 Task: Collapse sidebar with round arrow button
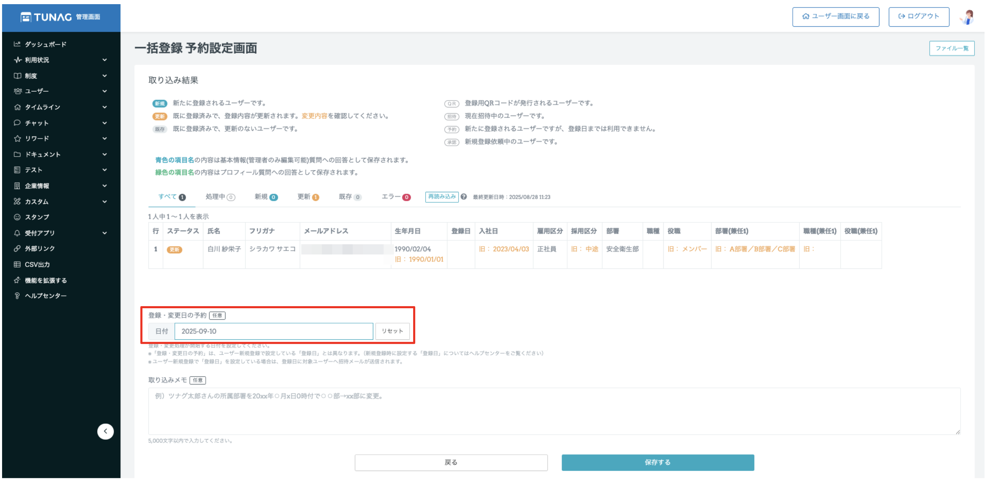pos(105,432)
